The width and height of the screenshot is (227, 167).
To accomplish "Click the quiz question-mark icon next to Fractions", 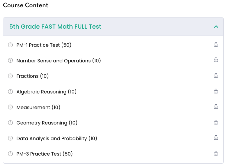I will pyautogui.click(x=11, y=76).
